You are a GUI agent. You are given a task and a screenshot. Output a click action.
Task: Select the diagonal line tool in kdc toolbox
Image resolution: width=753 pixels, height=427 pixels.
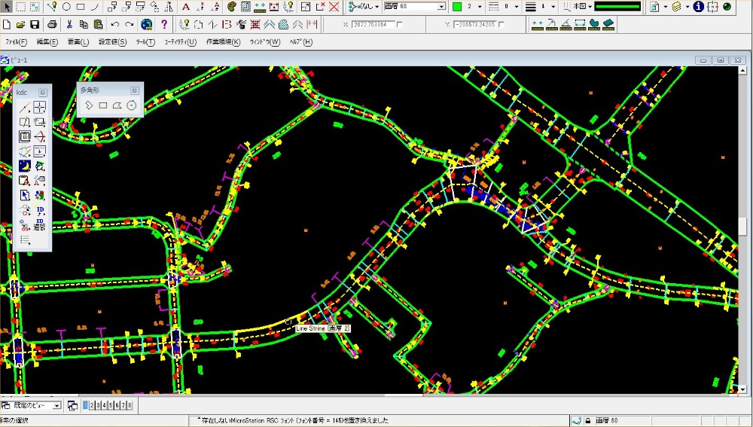tap(25, 107)
